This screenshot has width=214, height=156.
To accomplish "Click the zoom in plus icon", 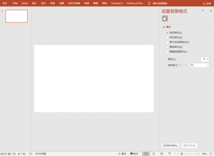I will coord(199,154).
